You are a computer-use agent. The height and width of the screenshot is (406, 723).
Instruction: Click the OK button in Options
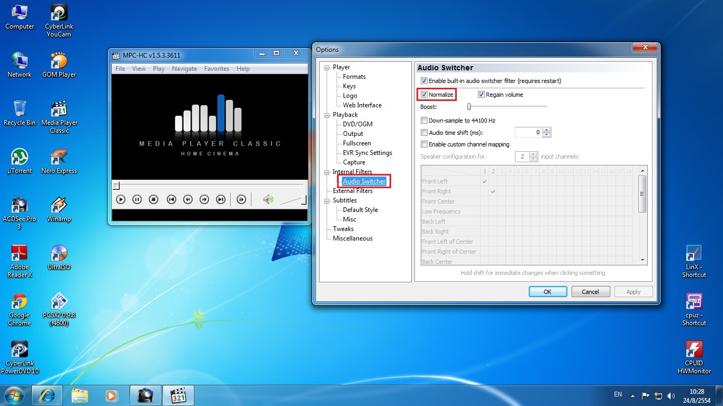tap(548, 292)
